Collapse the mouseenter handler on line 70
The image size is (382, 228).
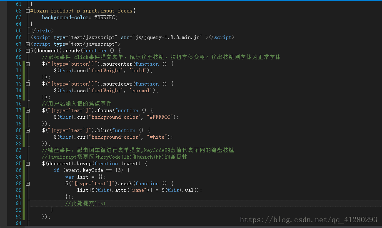pyautogui.click(x=27, y=64)
